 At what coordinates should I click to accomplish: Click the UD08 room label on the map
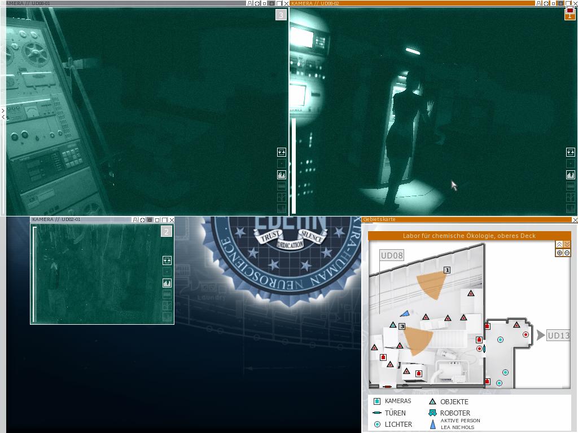(x=392, y=255)
